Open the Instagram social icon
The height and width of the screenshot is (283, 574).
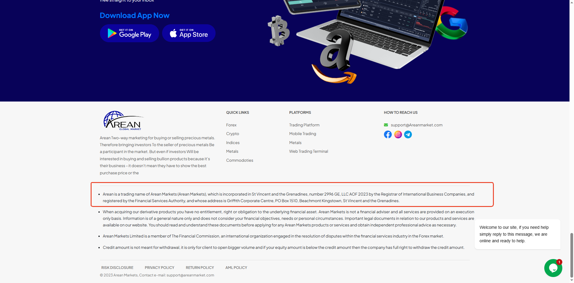tap(398, 134)
